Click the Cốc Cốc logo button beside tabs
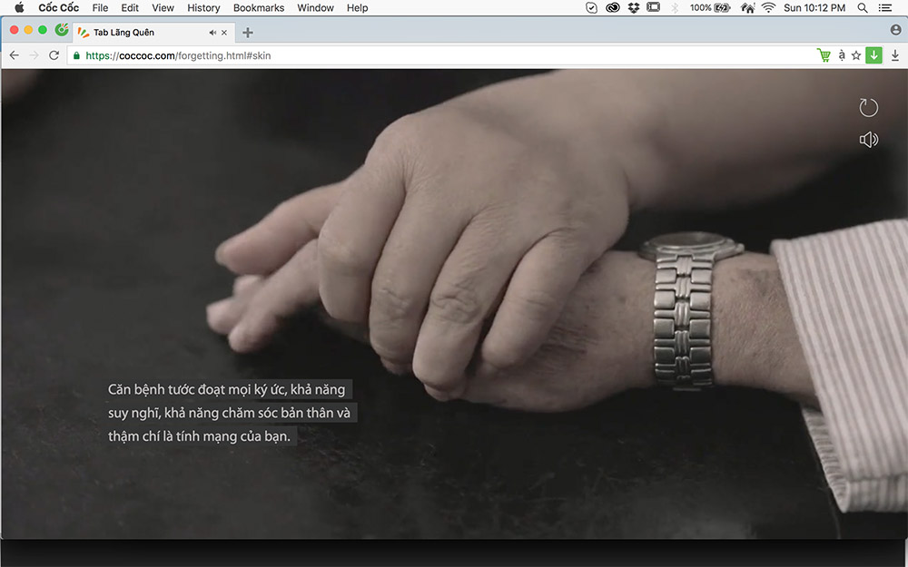This screenshot has height=567, width=908. [62, 30]
